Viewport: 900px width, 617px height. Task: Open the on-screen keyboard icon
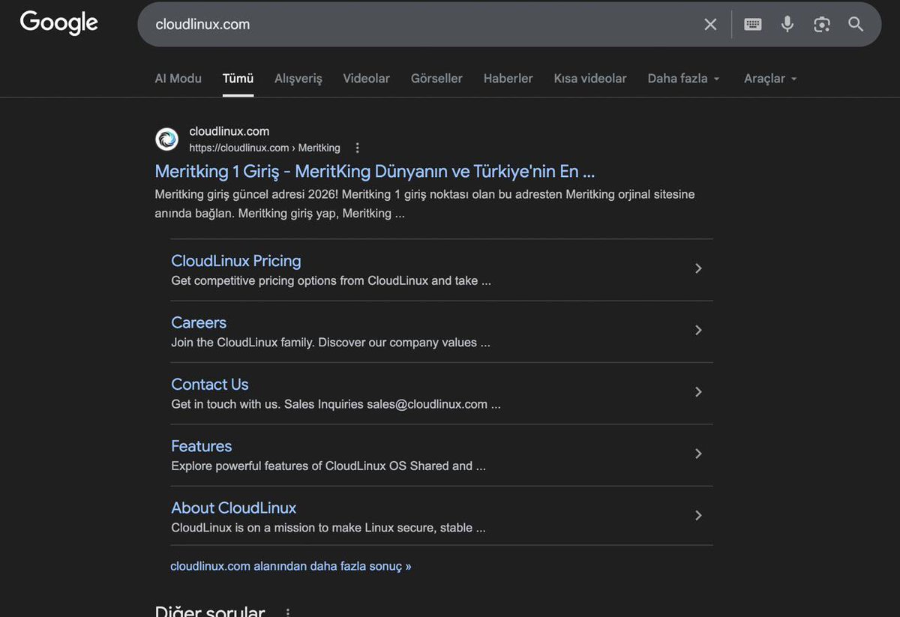click(x=753, y=24)
